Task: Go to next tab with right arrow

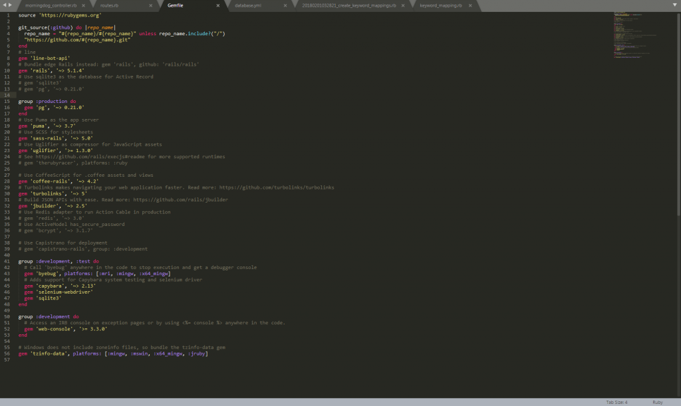Action: pos(10,5)
